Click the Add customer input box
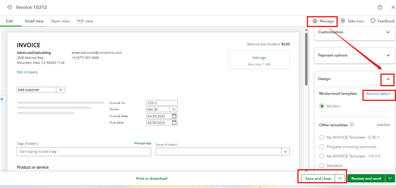 click(x=37, y=90)
